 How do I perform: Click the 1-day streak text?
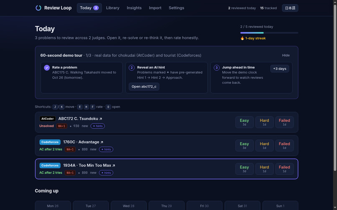[255, 38]
